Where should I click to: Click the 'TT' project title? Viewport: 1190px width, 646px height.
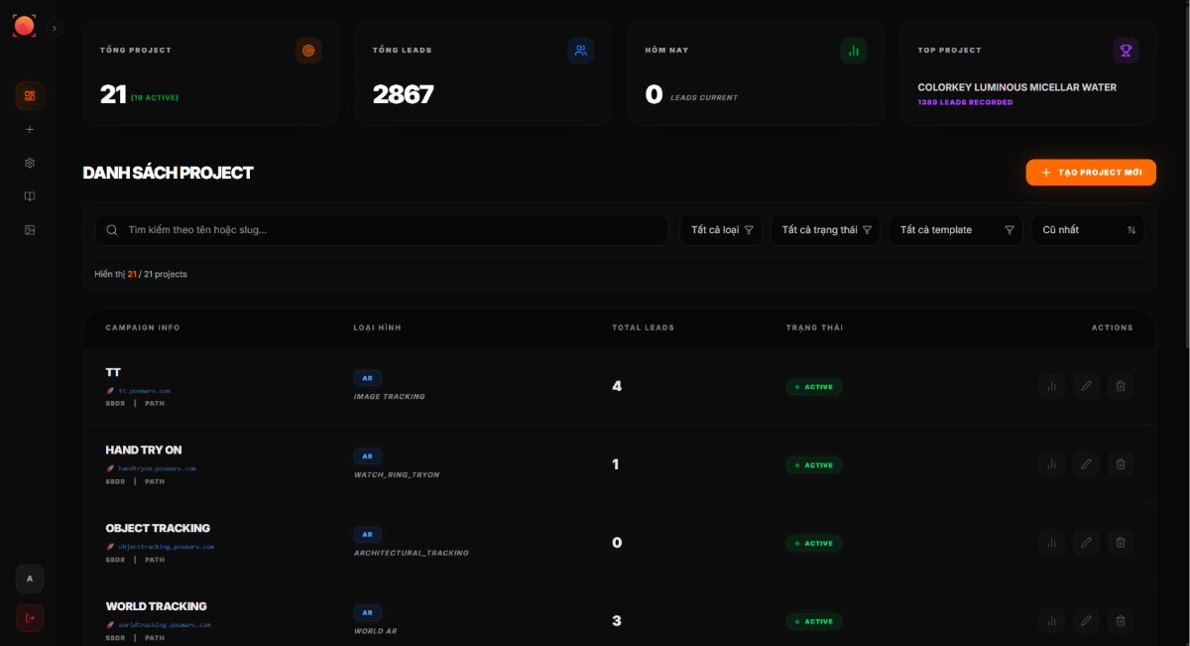(113, 372)
